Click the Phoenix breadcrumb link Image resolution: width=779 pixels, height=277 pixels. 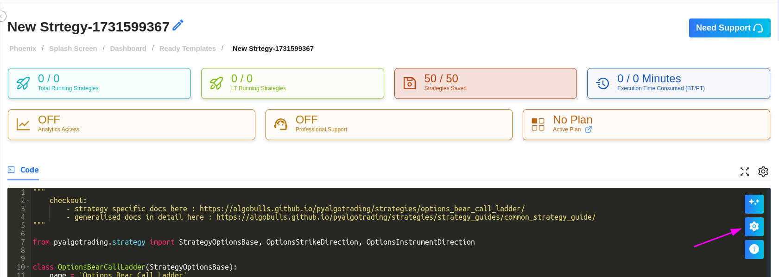coord(23,49)
